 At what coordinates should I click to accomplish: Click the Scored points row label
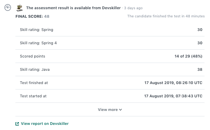[x=33, y=56]
